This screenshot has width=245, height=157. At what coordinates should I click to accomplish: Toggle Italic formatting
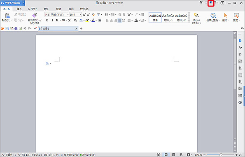click(52, 20)
